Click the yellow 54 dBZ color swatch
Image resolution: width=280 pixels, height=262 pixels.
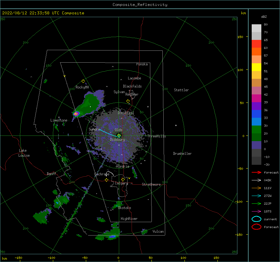point(256,67)
